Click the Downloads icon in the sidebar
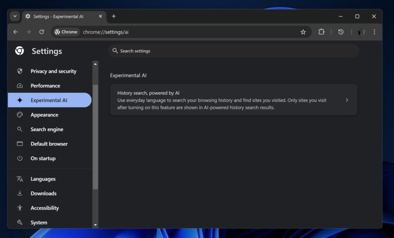Image resolution: width=394 pixels, height=238 pixels. coord(20,193)
